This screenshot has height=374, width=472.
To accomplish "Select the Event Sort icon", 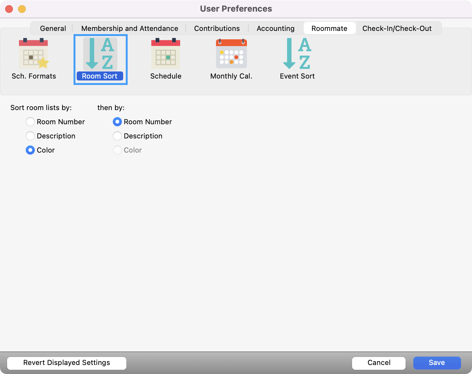I will click(297, 54).
